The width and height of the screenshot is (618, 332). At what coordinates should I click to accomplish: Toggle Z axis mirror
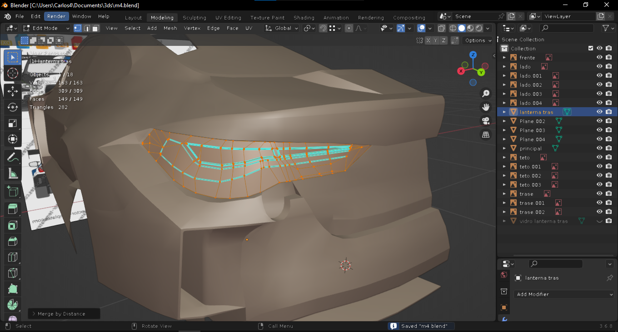pyautogui.click(x=443, y=40)
